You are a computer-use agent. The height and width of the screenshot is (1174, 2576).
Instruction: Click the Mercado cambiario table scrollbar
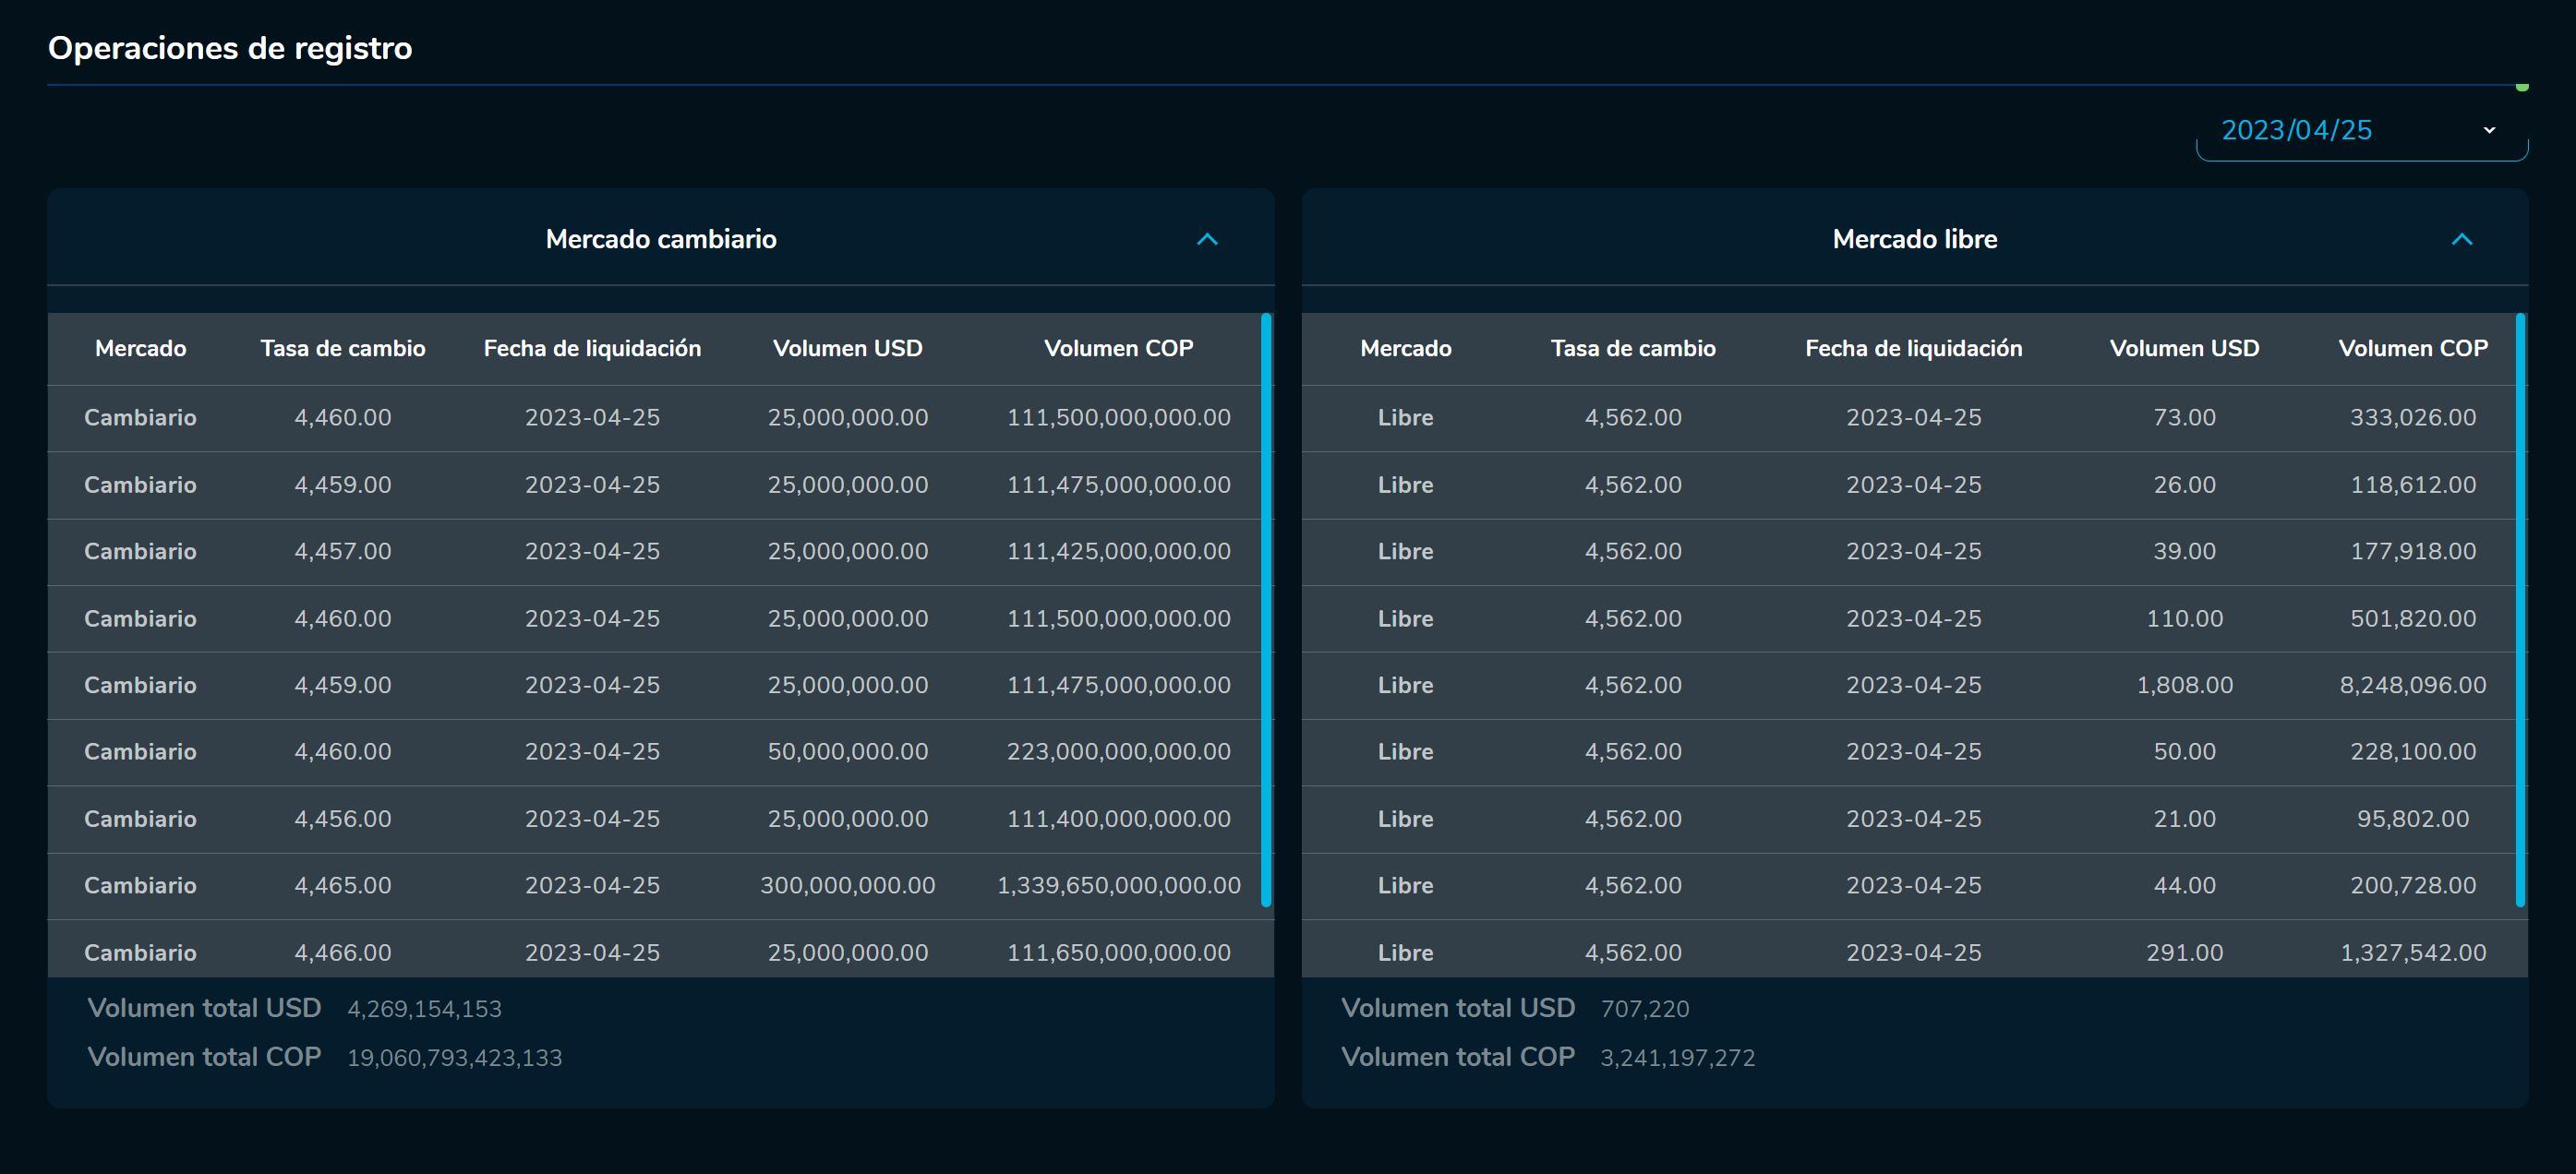(1266, 610)
